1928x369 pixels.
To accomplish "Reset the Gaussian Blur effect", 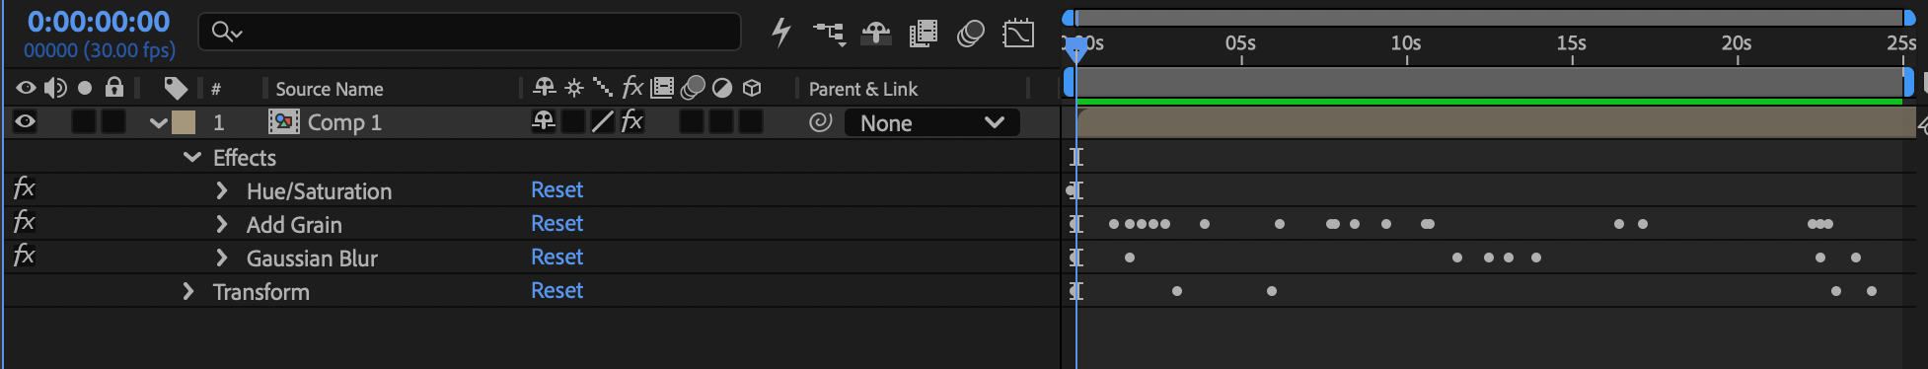I will pyautogui.click(x=556, y=257).
